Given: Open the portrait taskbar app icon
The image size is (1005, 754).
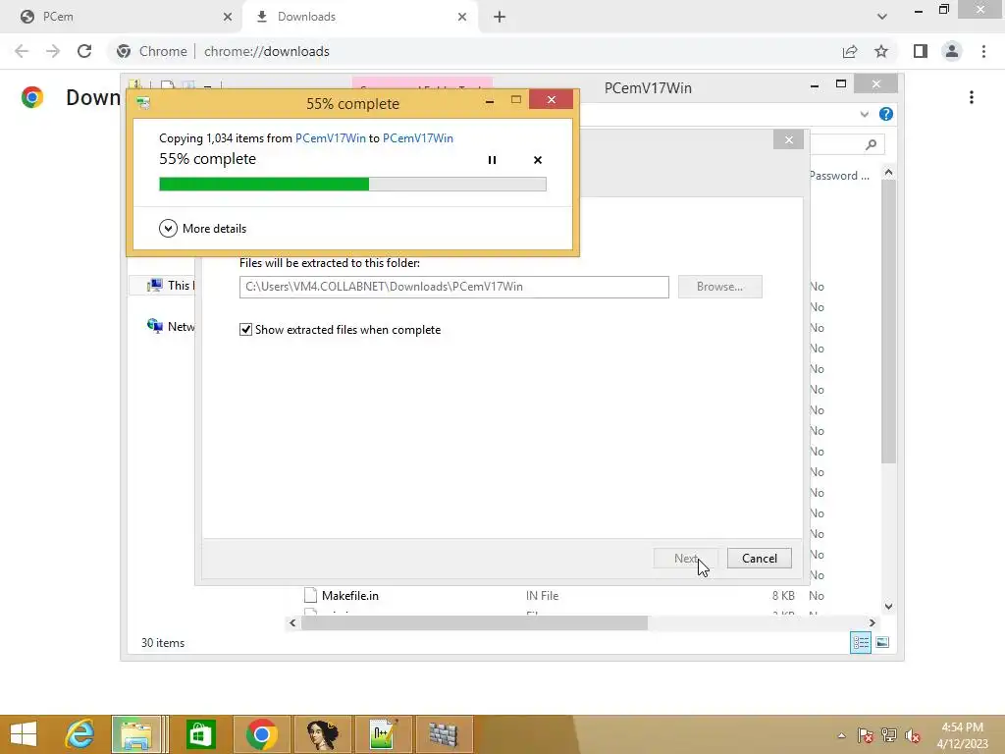Looking at the screenshot, I should [x=322, y=734].
